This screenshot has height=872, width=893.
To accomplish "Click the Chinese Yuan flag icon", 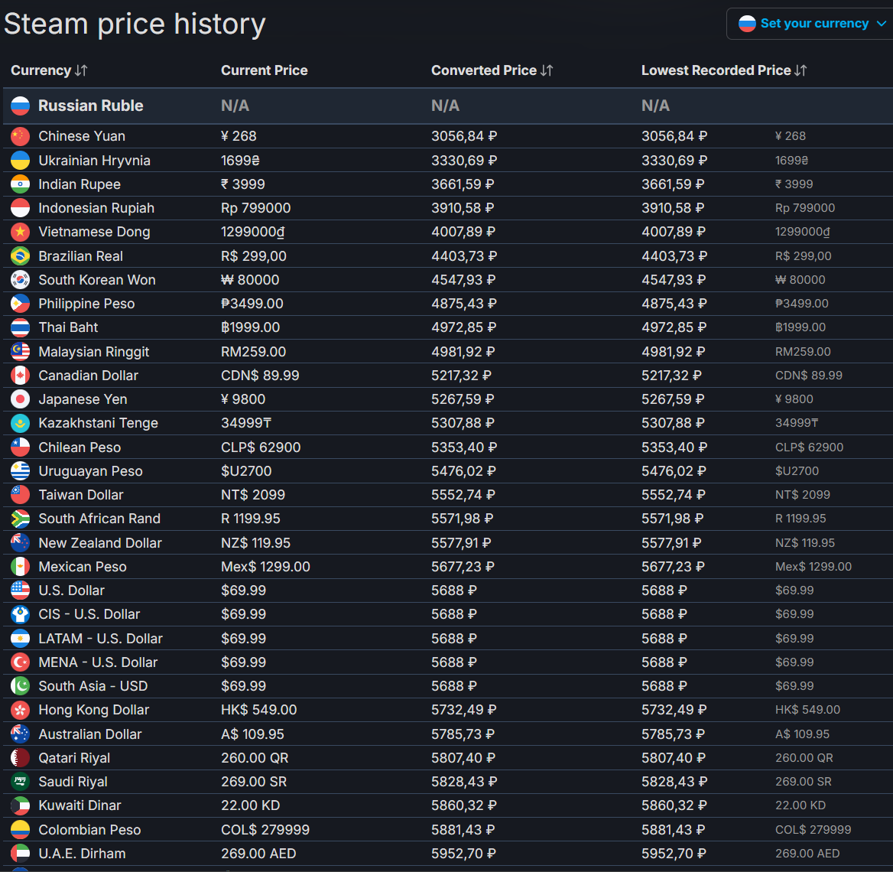I will (21, 136).
